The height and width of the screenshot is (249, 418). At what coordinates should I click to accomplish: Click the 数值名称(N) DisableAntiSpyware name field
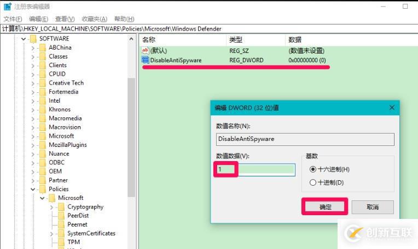pos(305,139)
